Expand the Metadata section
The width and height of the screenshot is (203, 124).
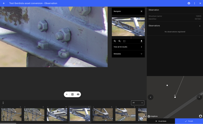(128, 54)
